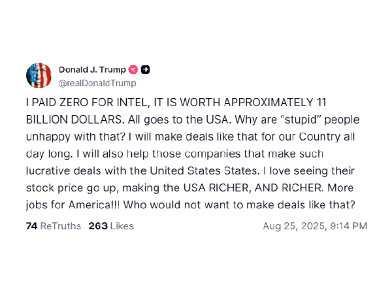Viewport: 392px width, 294px height.
Task: Click the word lucrative in the post
Action: pyautogui.click(x=48, y=171)
